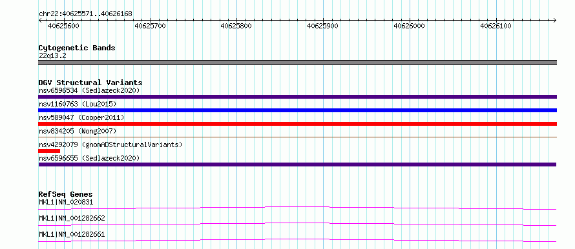This screenshot has width=575, height=249.
Task: Click the magenta line of MKL1|NM_020831
Action: [297, 208]
